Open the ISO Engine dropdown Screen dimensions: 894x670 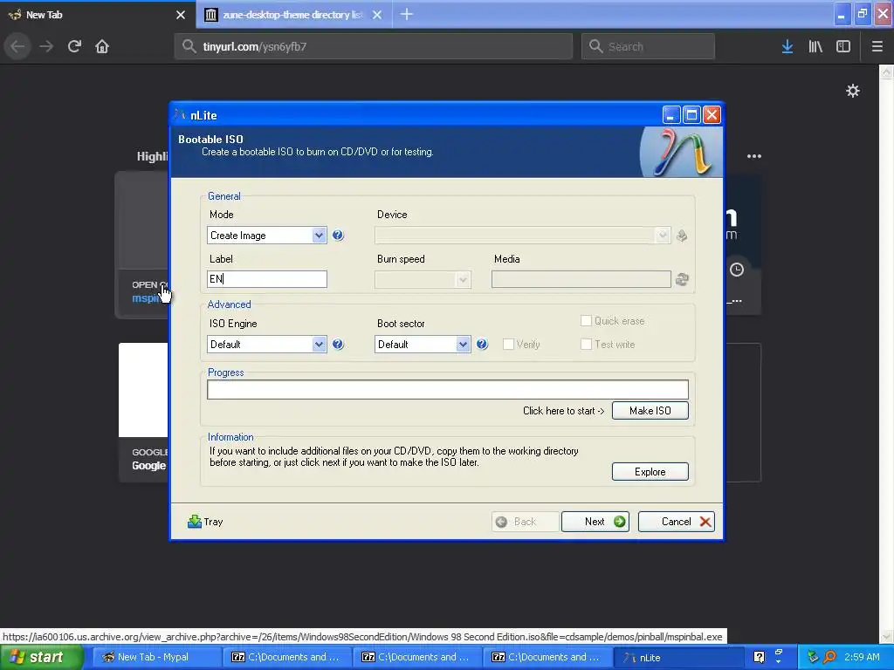(x=267, y=344)
